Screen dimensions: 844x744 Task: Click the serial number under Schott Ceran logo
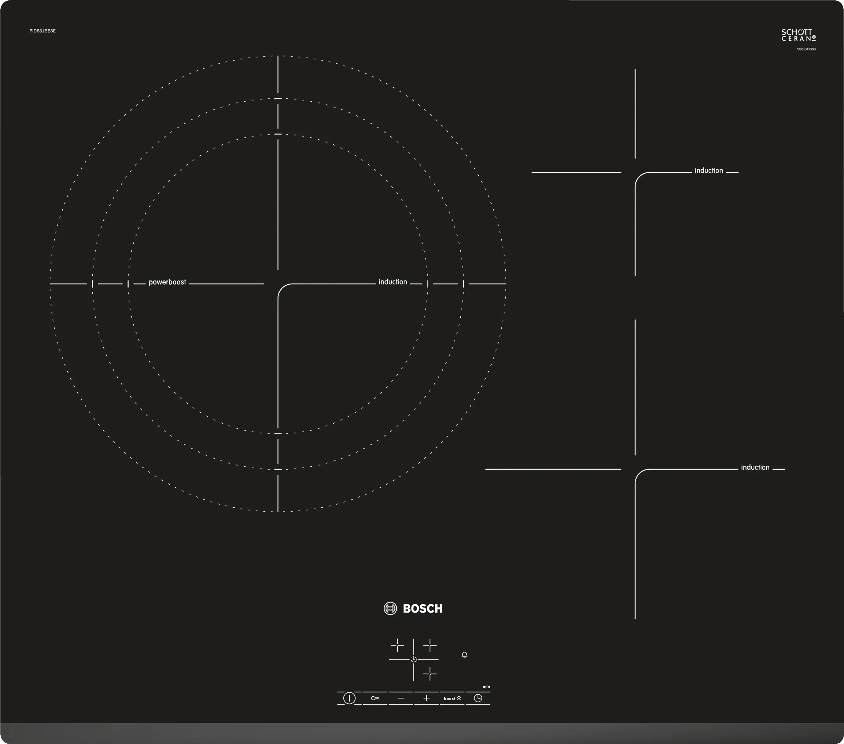click(x=806, y=49)
